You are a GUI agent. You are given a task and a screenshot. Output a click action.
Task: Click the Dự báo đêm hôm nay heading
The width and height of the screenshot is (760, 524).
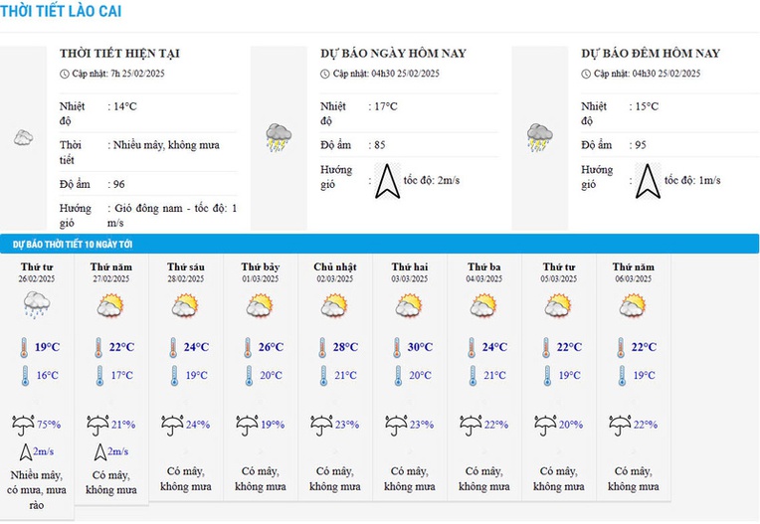[651, 54]
